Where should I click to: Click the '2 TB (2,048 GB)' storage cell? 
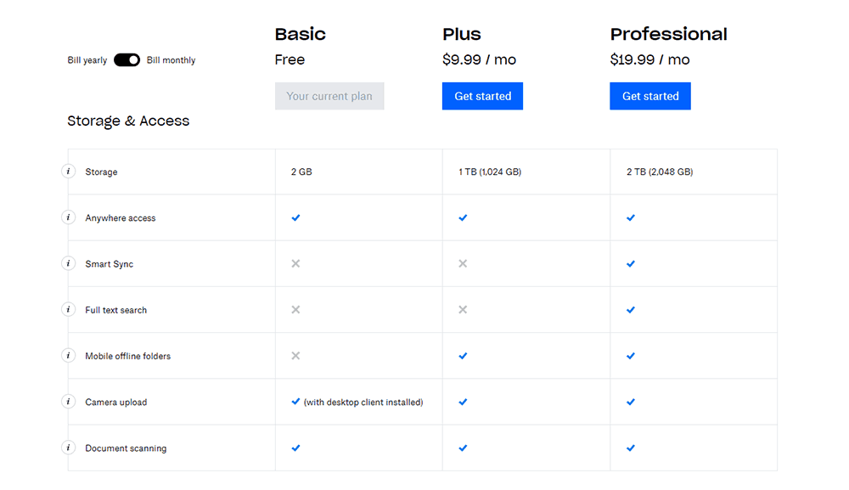[x=660, y=172]
